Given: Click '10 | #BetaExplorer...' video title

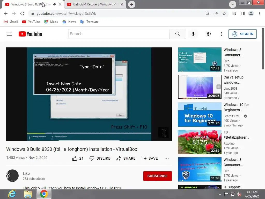Looking at the screenshot, I should (x=236, y=135).
